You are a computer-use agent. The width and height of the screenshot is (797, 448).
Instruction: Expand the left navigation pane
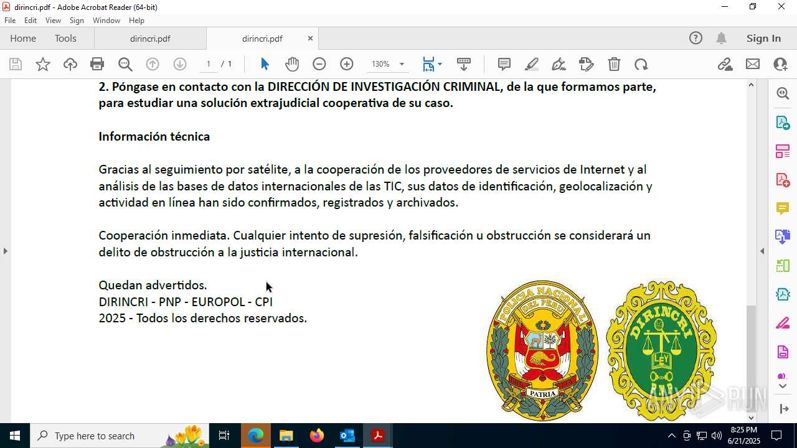5,251
